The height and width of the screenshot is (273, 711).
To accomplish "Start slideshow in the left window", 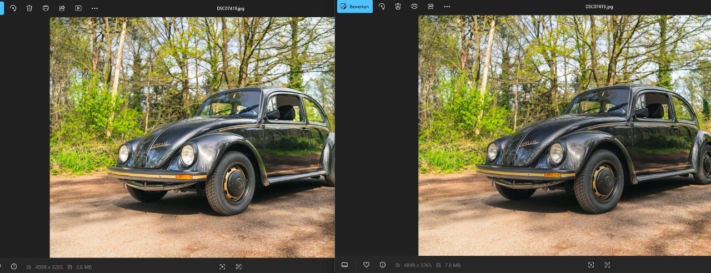I will tap(78, 8).
